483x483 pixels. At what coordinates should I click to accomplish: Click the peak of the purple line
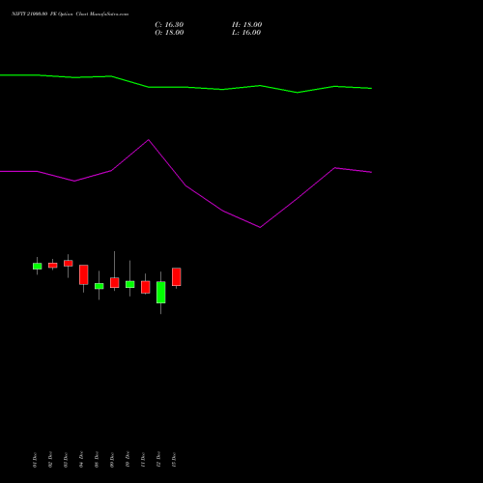pos(149,140)
